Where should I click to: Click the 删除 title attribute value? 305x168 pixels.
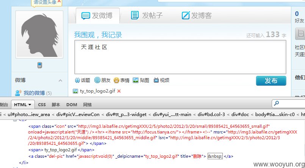(x=197, y=156)
